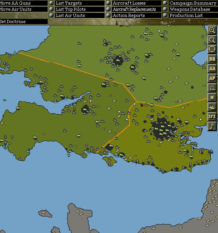Viewport: 218px width, 233px height.
Task: Open List Top Pilots
Action: [80, 9]
